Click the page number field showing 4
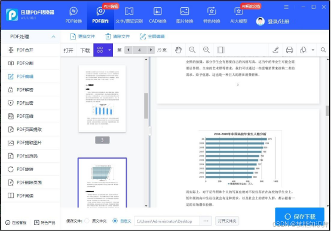Screen dimensions: 331x231 point(140,50)
